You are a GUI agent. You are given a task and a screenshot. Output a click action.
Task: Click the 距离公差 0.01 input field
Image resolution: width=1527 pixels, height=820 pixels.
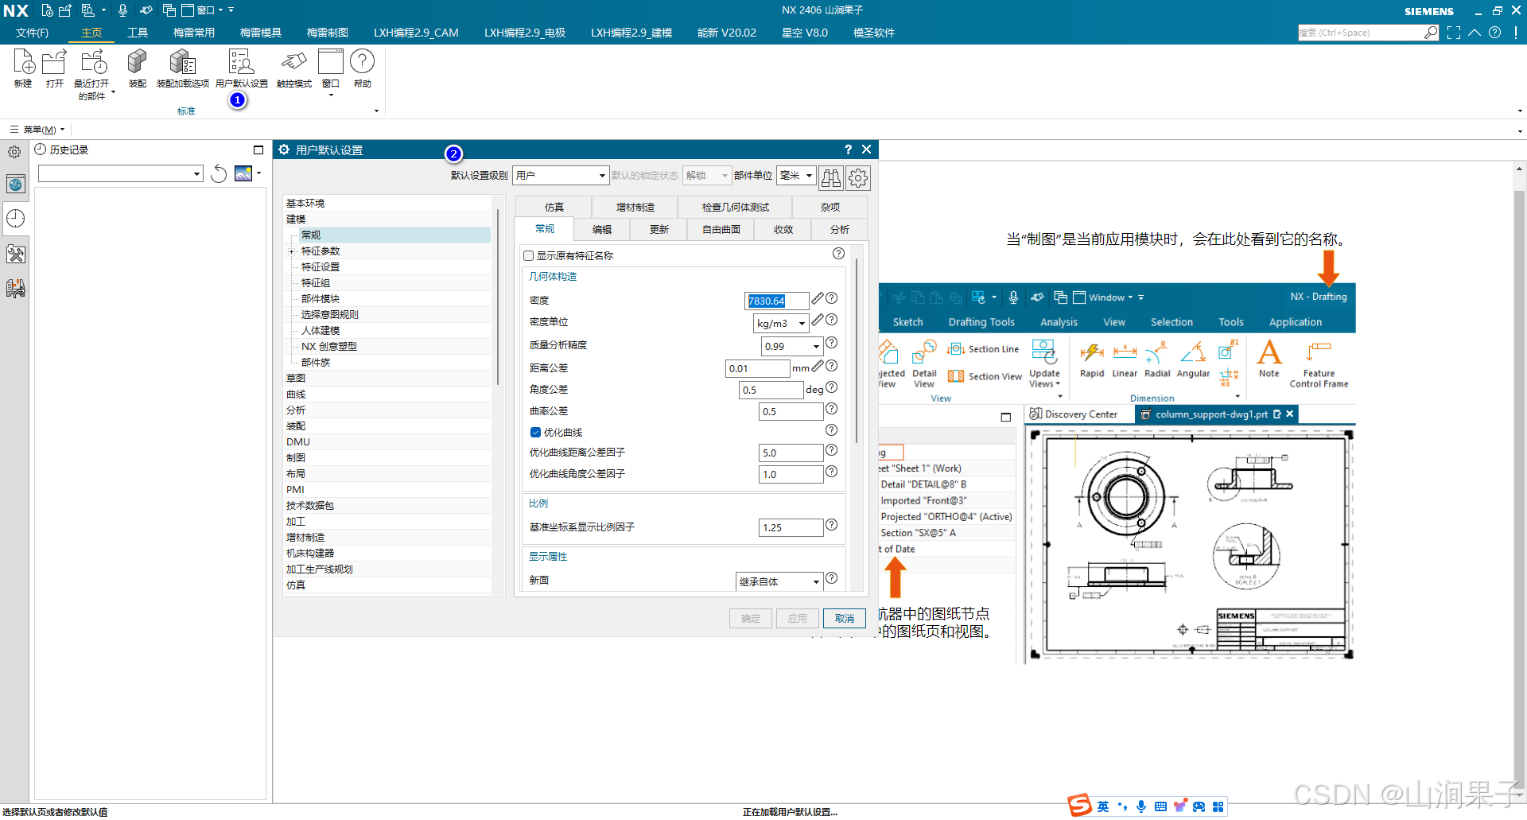point(758,368)
